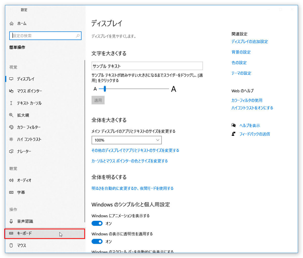Viewport: 303px width, 258px height.
Task: Click the フィードバックの送信 person icon
Action: (234, 134)
